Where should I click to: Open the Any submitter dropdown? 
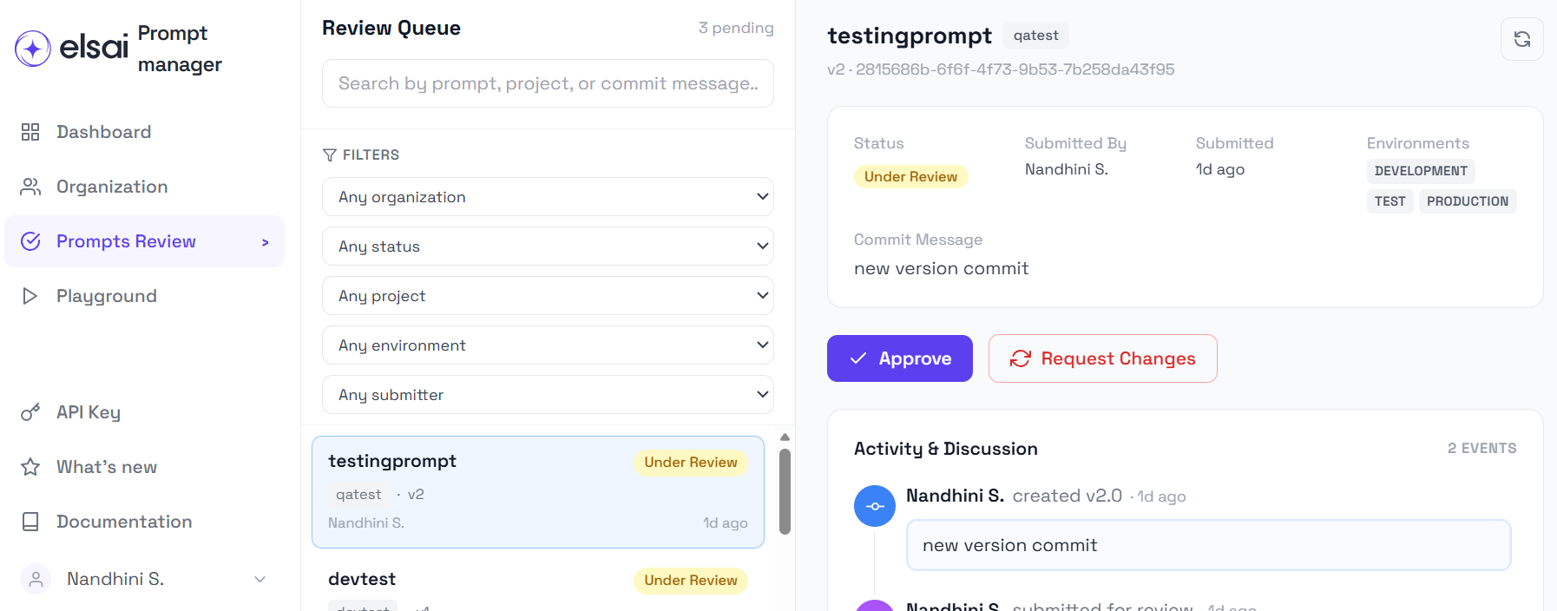tap(548, 395)
